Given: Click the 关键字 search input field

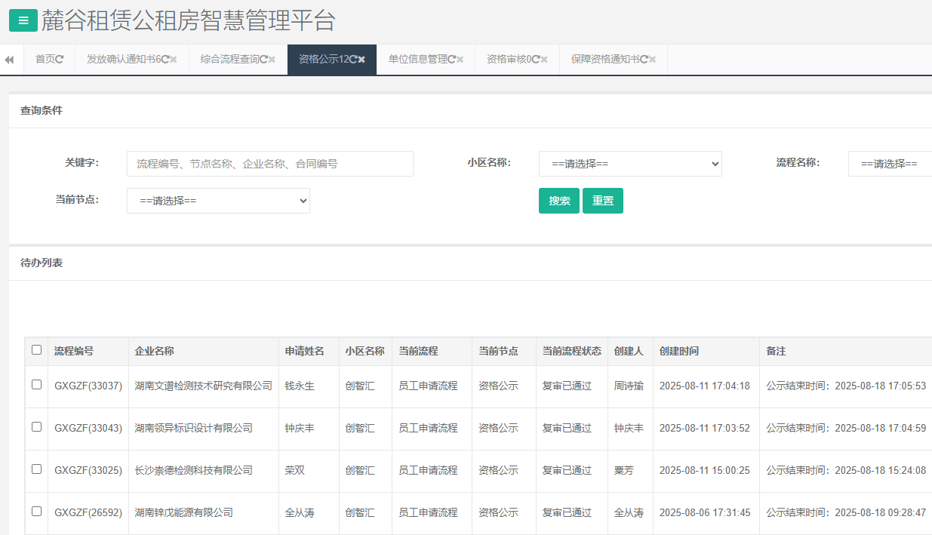Looking at the screenshot, I should (270, 164).
